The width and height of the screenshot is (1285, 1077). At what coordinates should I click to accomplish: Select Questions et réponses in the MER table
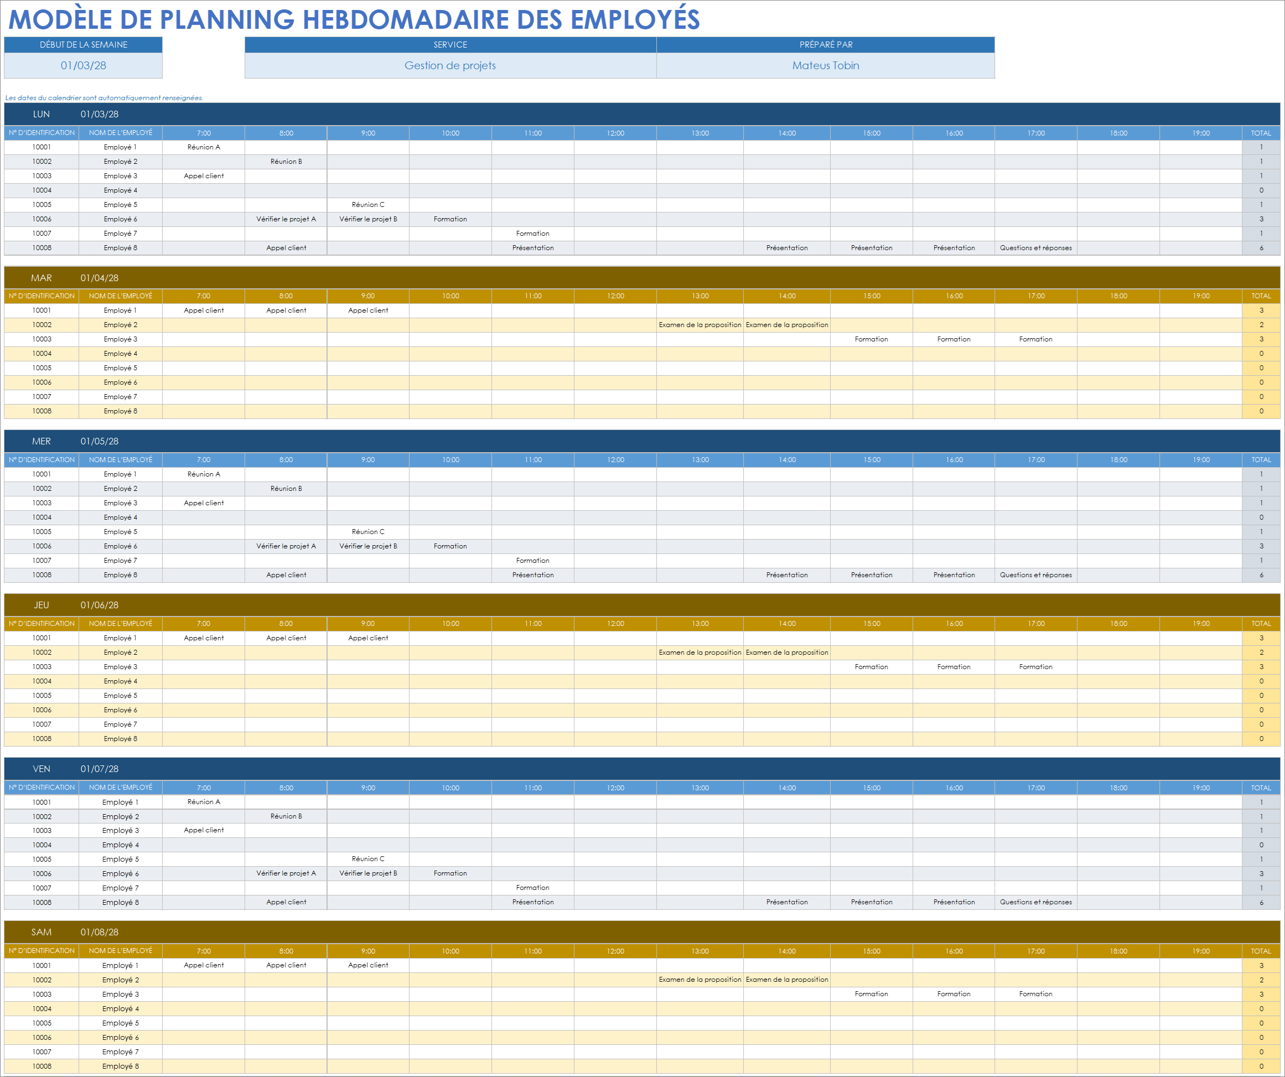[x=1036, y=575]
